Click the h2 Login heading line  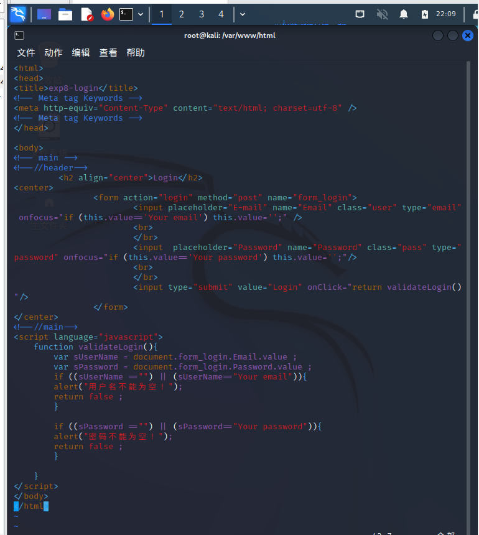click(131, 178)
